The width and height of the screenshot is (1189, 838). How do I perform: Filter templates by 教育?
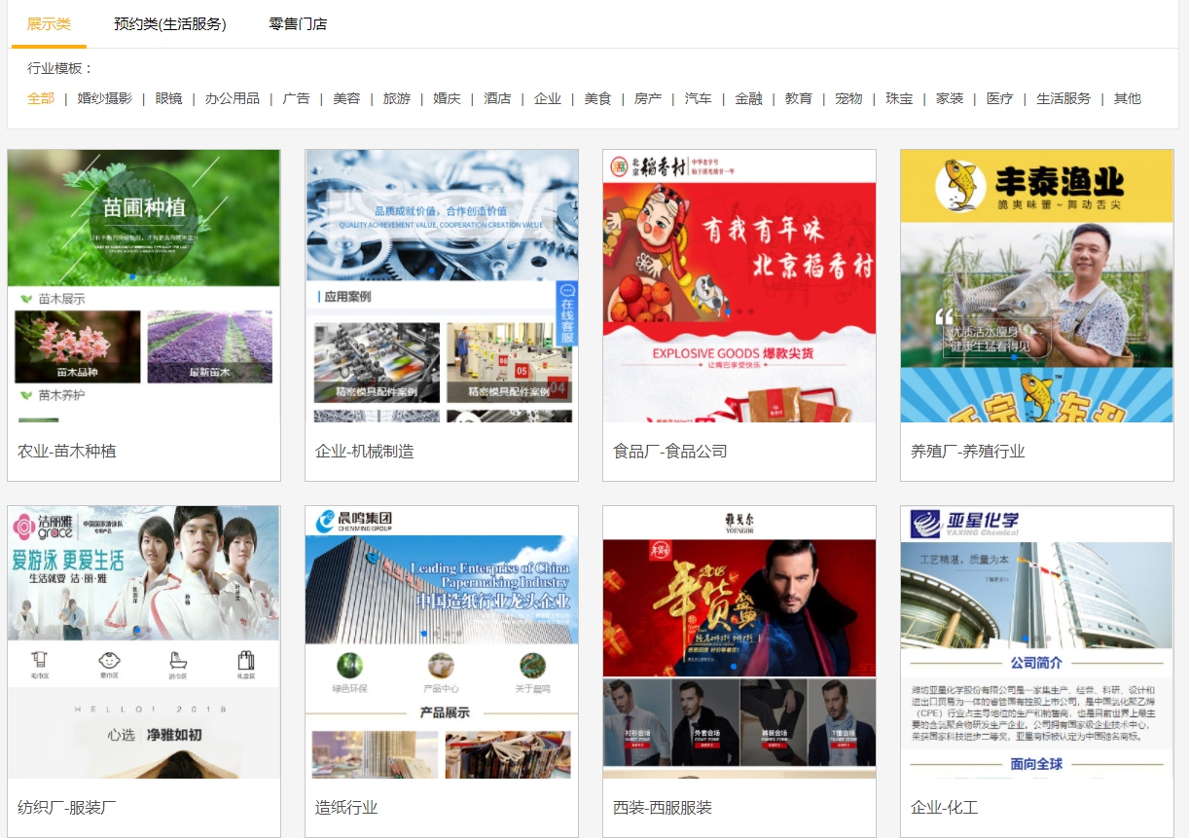[799, 98]
